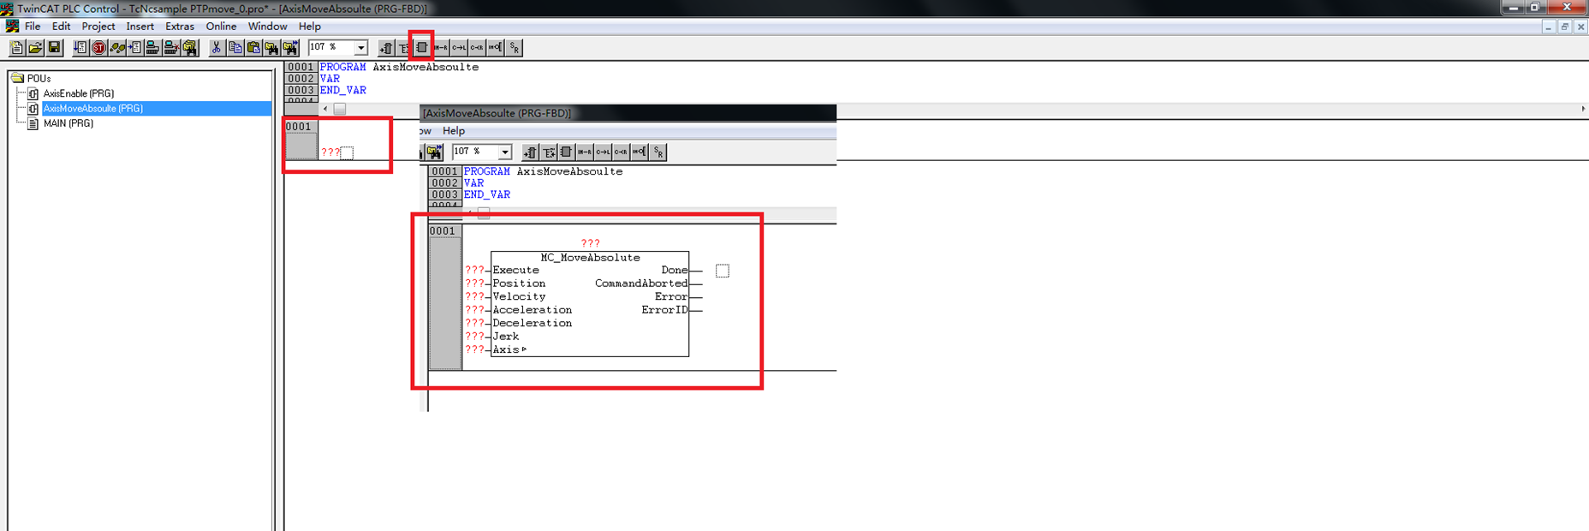Insert a Jump via the main toolbar C→L icon
1589x531 pixels.
(x=458, y=47)
